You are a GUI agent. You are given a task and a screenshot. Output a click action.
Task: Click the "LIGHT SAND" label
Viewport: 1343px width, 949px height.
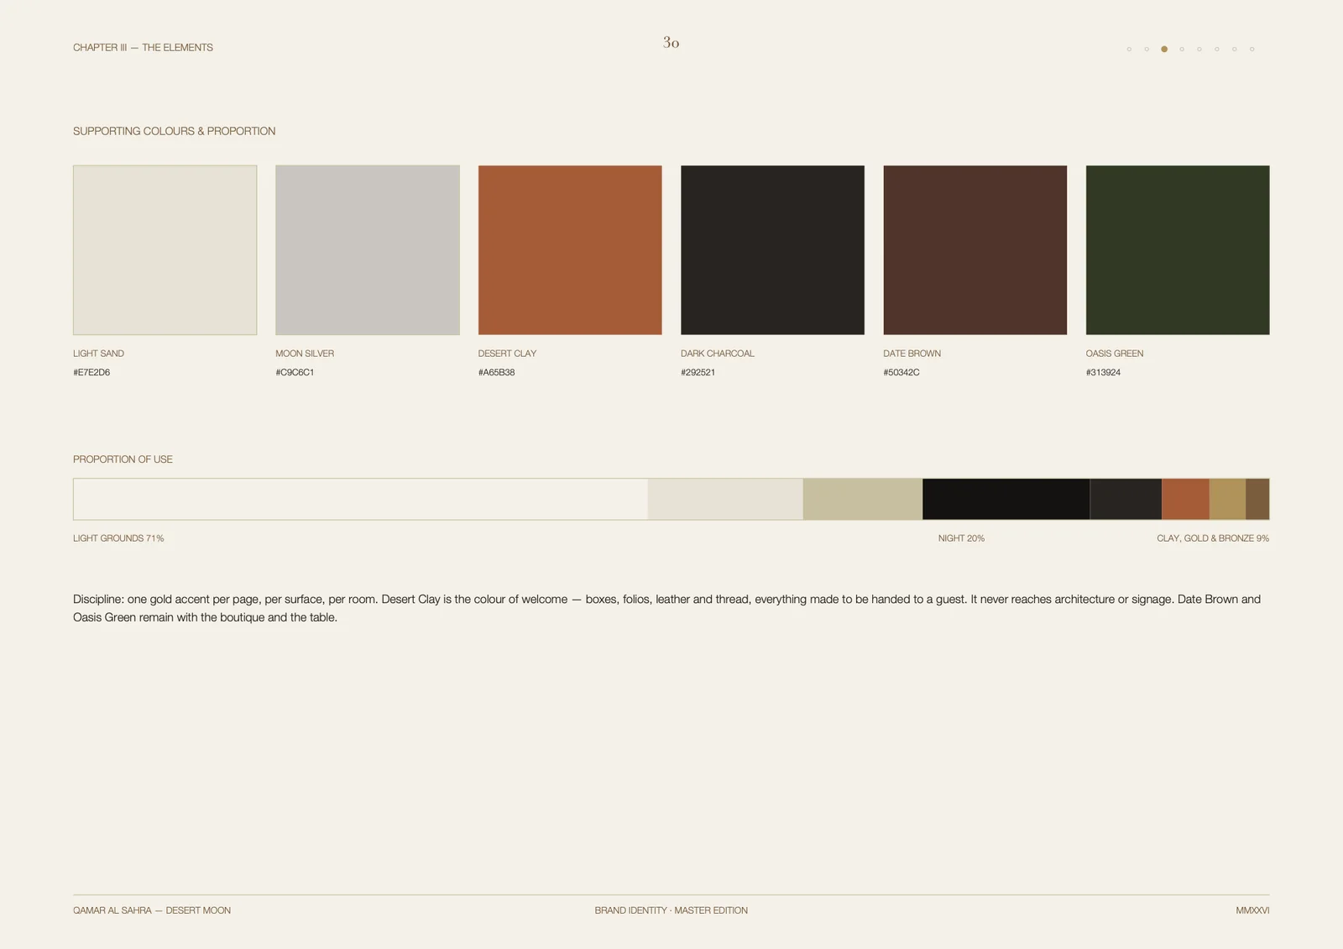tap(98, 354)
